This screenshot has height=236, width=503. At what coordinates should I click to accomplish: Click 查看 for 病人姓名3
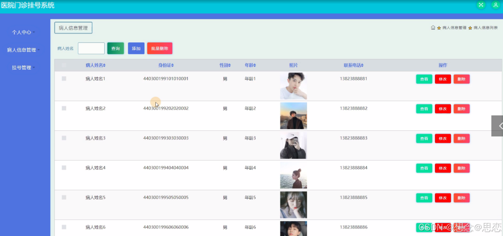point(424,138)
